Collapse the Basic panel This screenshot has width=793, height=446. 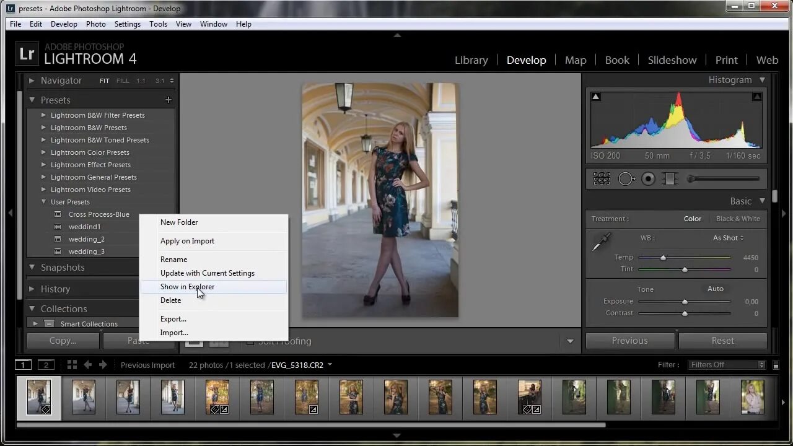762,201
